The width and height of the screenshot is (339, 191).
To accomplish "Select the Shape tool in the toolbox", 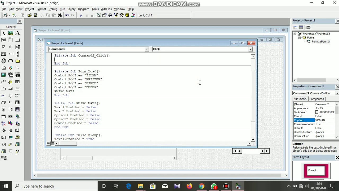I will [x=11, y=68].
